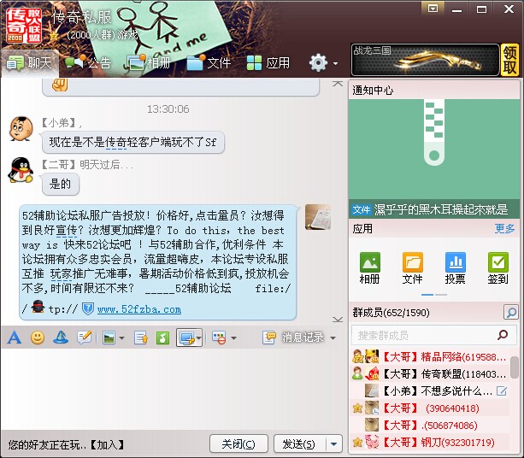Viewport: 524px width, 458px height.
Task: Click the 领取 yellow button
Action: (x=509, y=60)
